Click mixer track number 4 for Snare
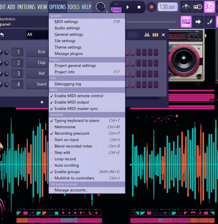Viewport: 218px width, 224px height. tap(17, 84)
